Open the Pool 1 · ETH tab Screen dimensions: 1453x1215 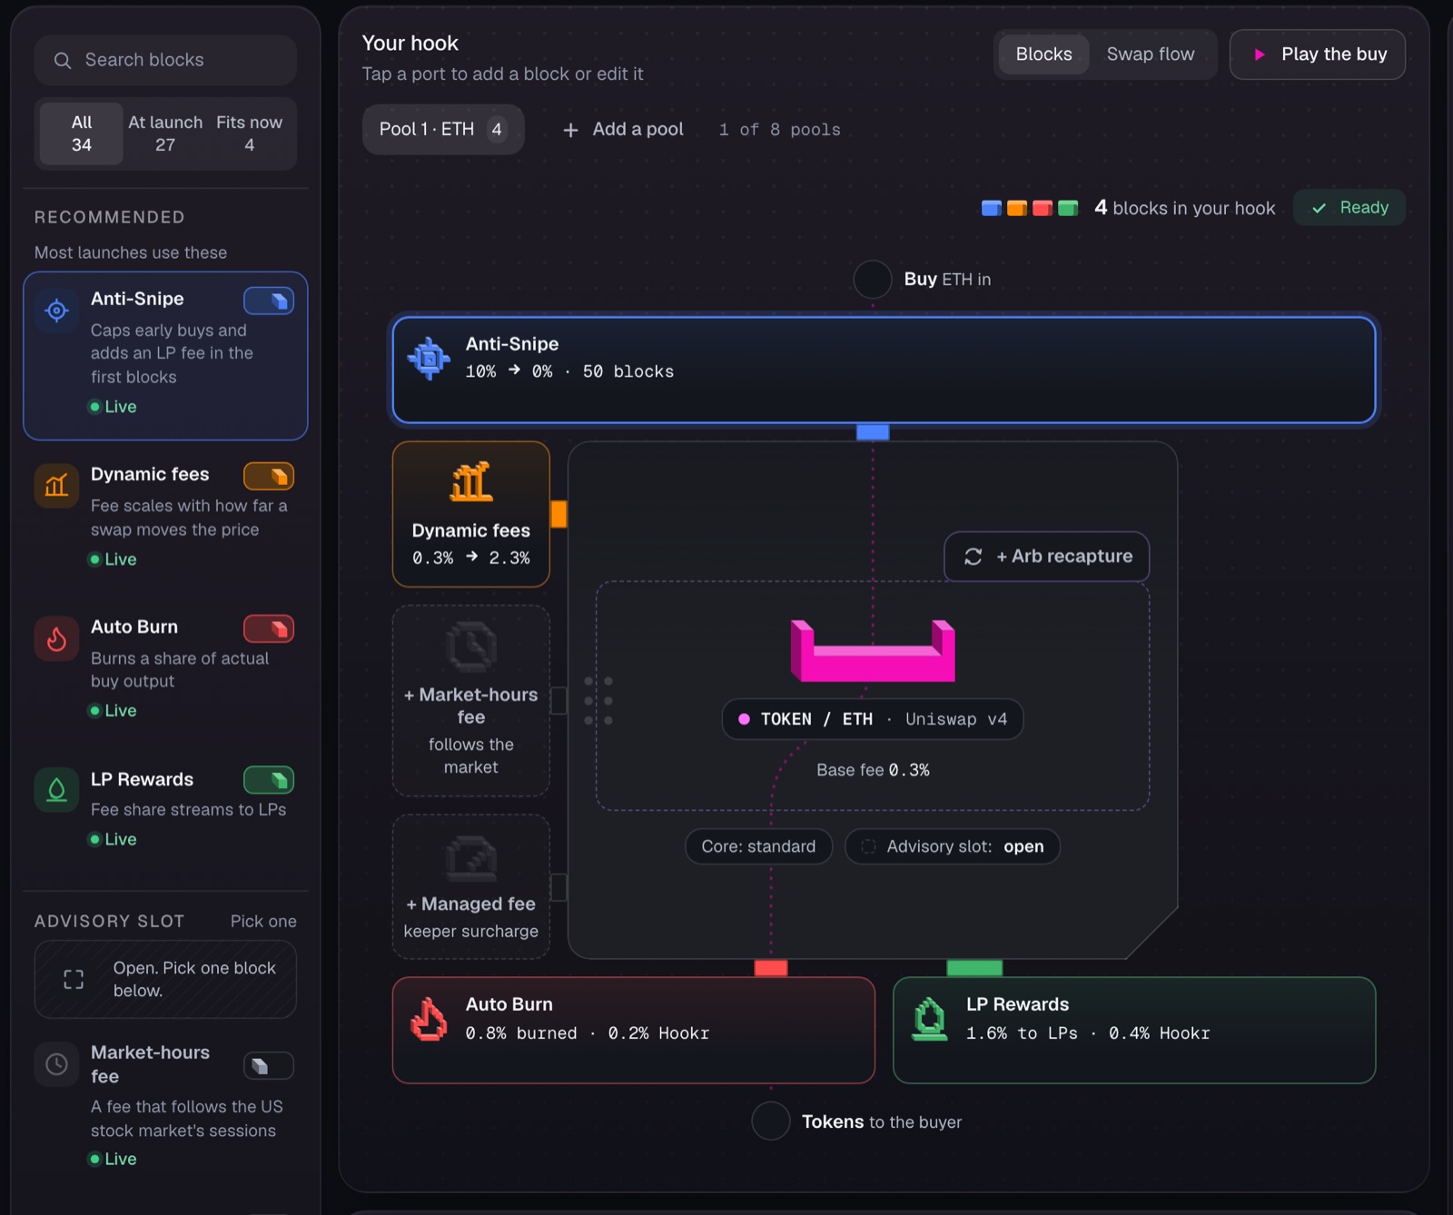(443, 130)
